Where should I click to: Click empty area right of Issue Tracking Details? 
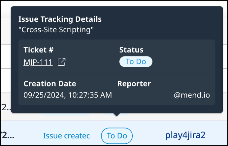160,19
